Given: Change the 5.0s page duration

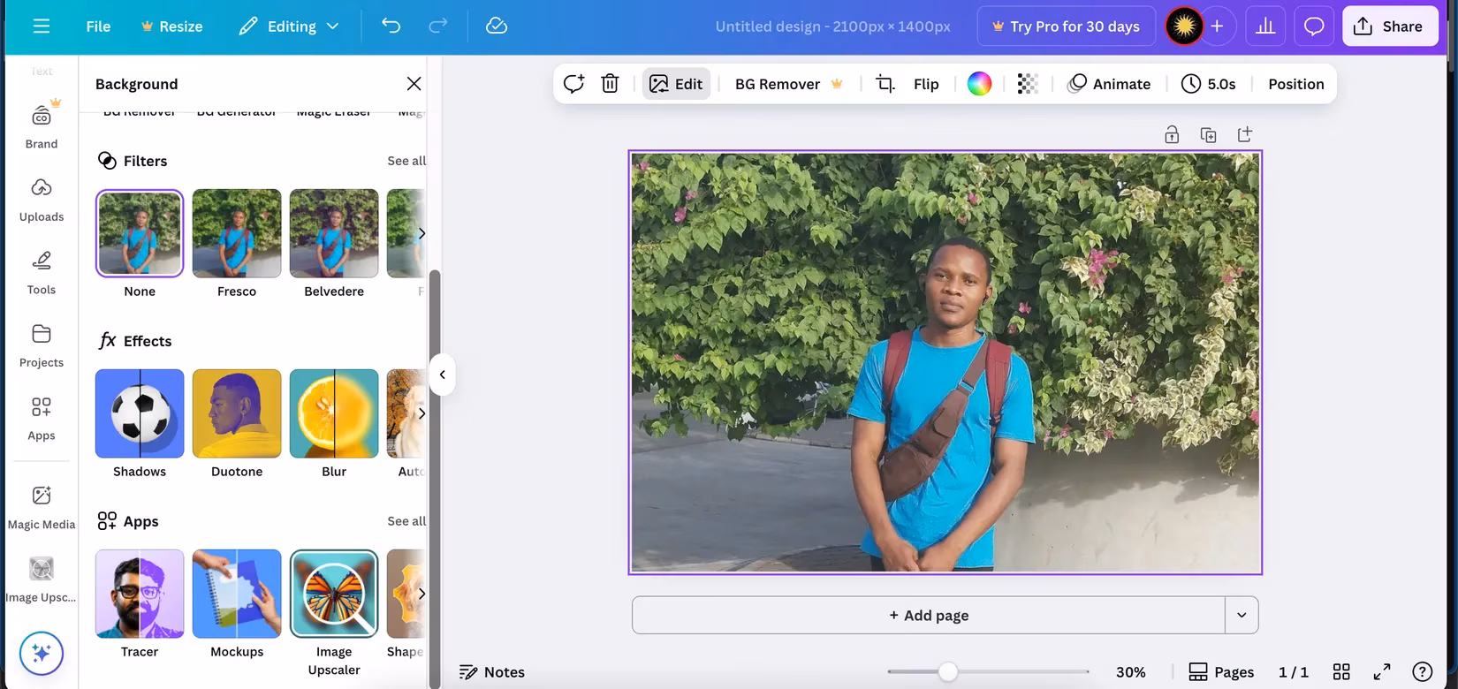Looking at the screenshot, I should tap(1209, 84).
